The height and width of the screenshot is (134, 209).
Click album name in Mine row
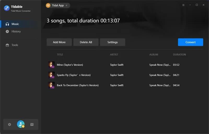coord(160,65)
